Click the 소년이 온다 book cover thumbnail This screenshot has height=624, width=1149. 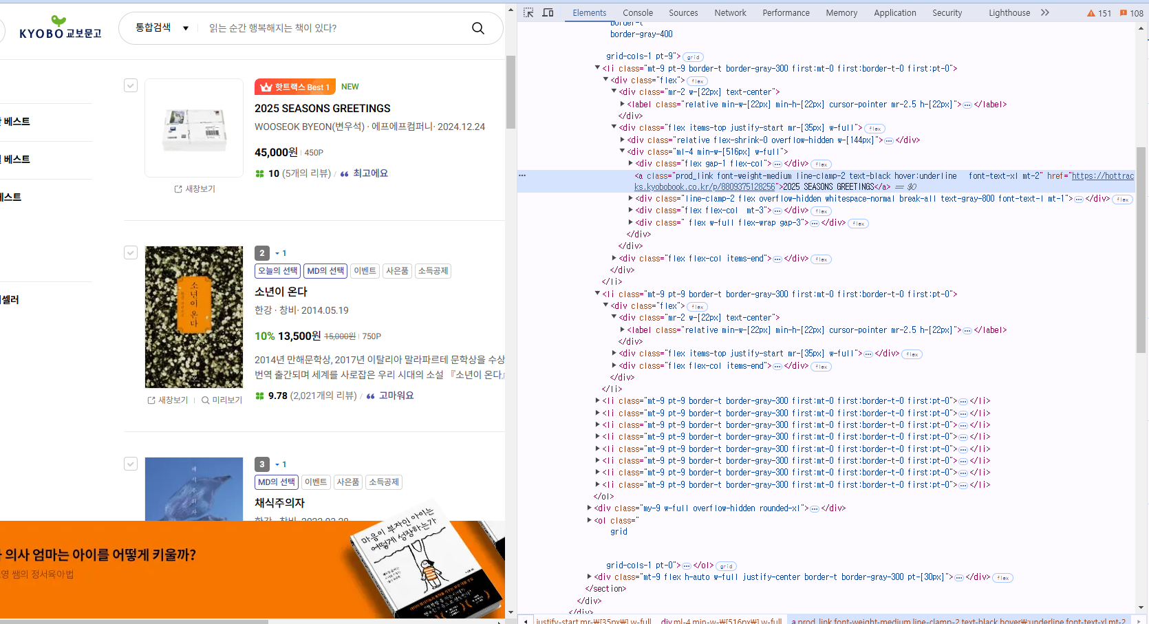[x=194, y=317]
